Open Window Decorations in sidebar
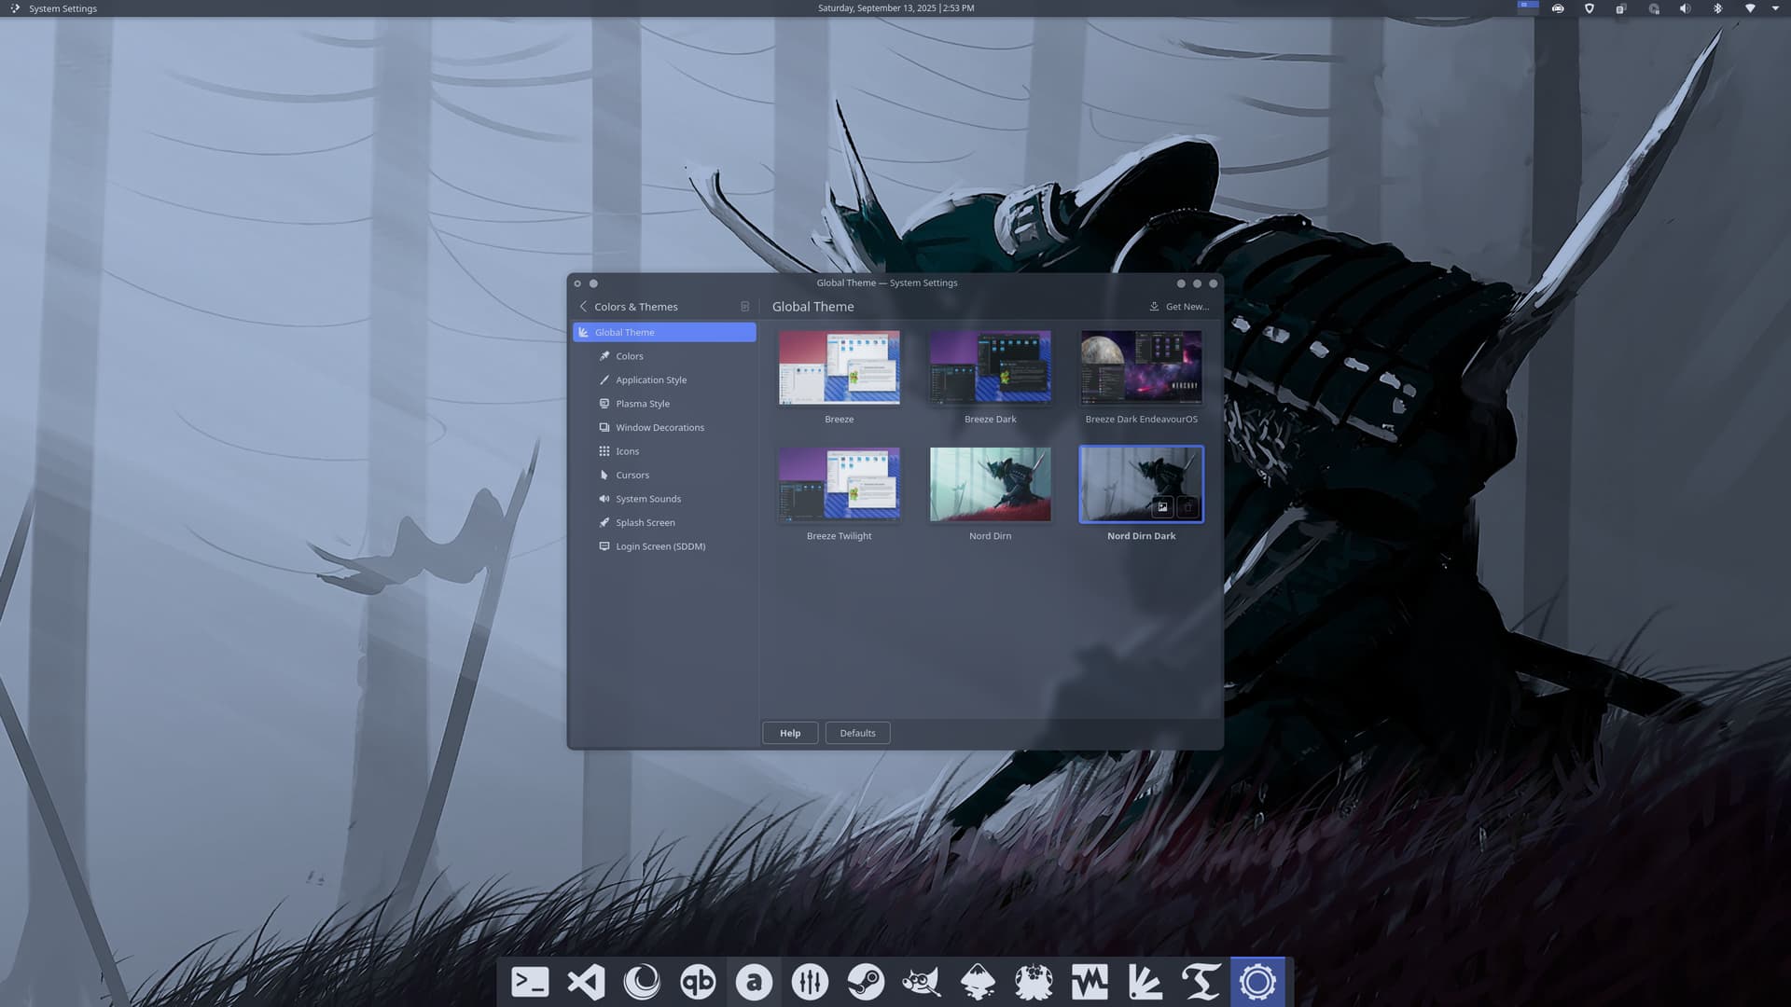Viewport: 1791px width, 1007px height. pos(659,427)
